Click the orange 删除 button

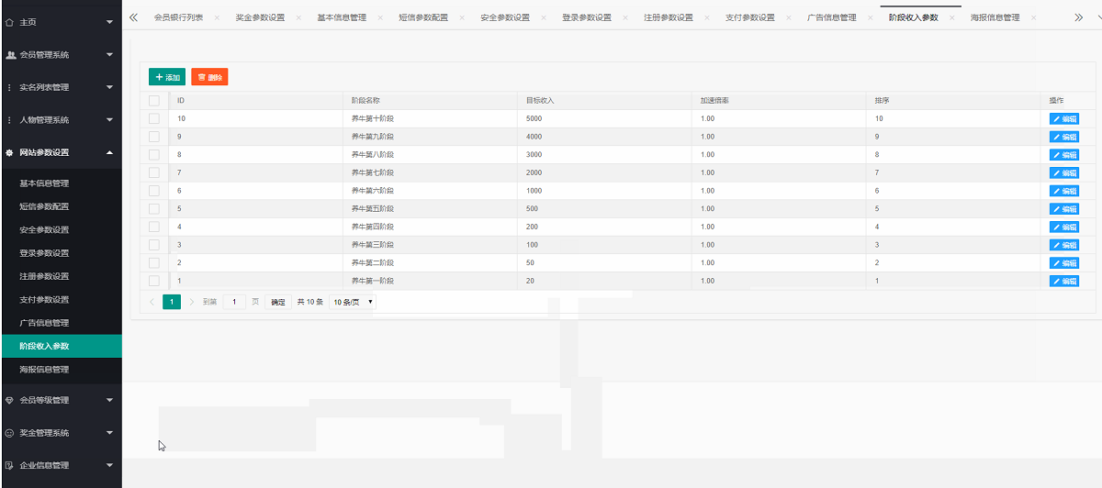coord(209,78)
